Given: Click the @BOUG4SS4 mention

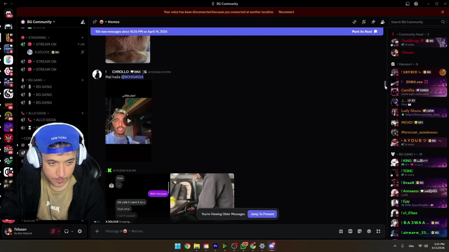Looking at the screenshot, I should coord(132,77).
